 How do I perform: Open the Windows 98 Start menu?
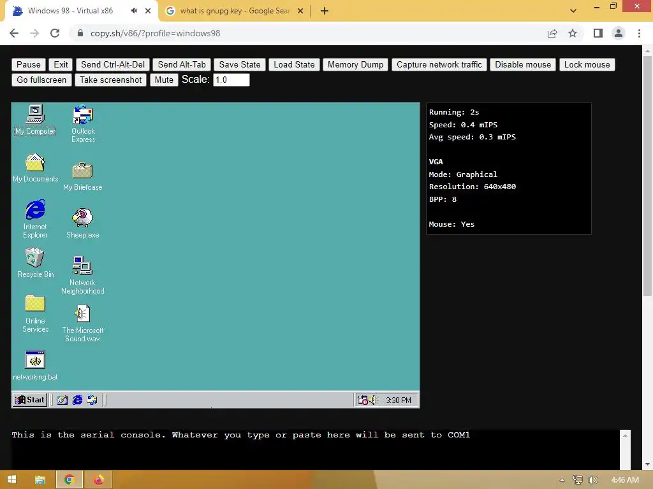tap(29, 400)
